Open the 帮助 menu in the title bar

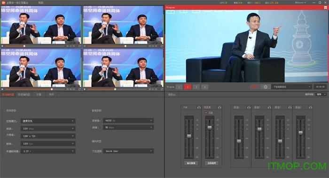point(41,3)
